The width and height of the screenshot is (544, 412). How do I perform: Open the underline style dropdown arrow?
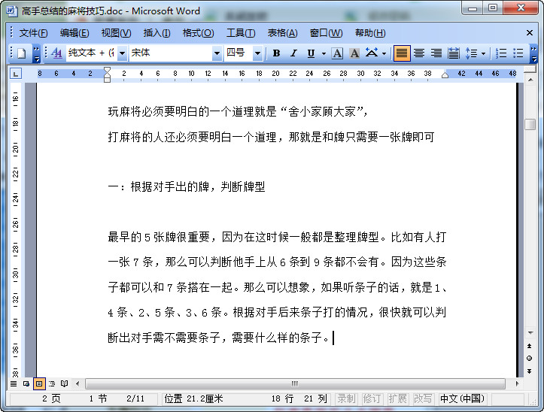click(x=324, y=53)
